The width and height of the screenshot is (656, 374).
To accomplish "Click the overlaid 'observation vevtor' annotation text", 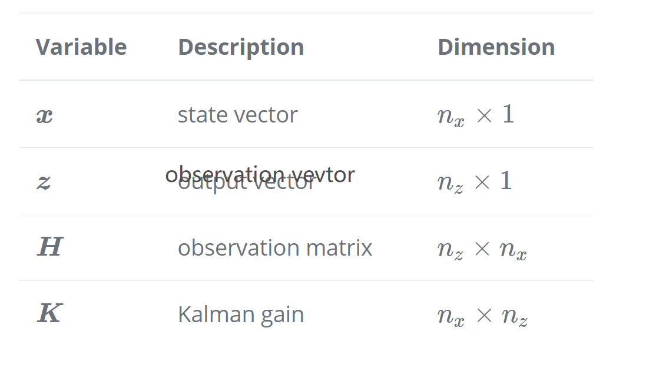I will click(x=260, y=174).
